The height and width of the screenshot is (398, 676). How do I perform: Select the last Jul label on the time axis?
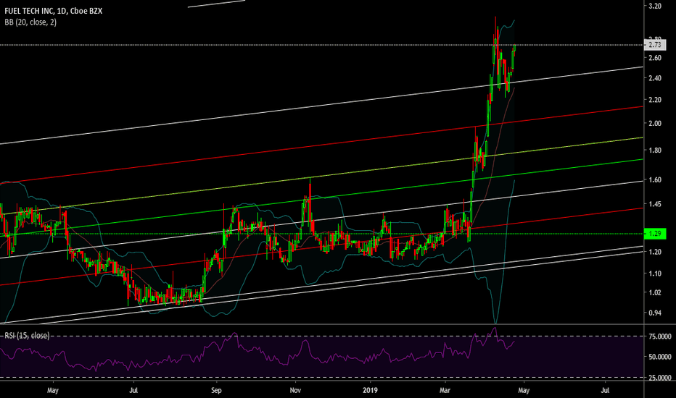tap(605, 390)
